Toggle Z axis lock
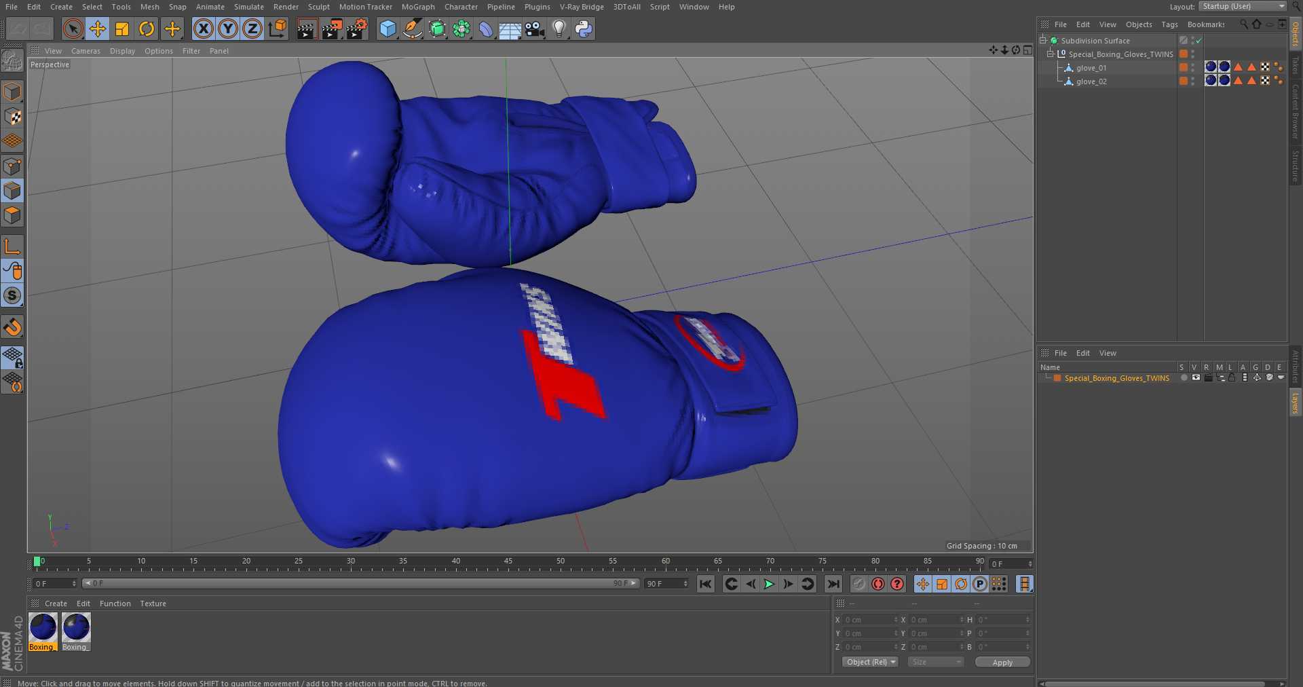Viewport: 1303px width, 687px height. (252, 29)
